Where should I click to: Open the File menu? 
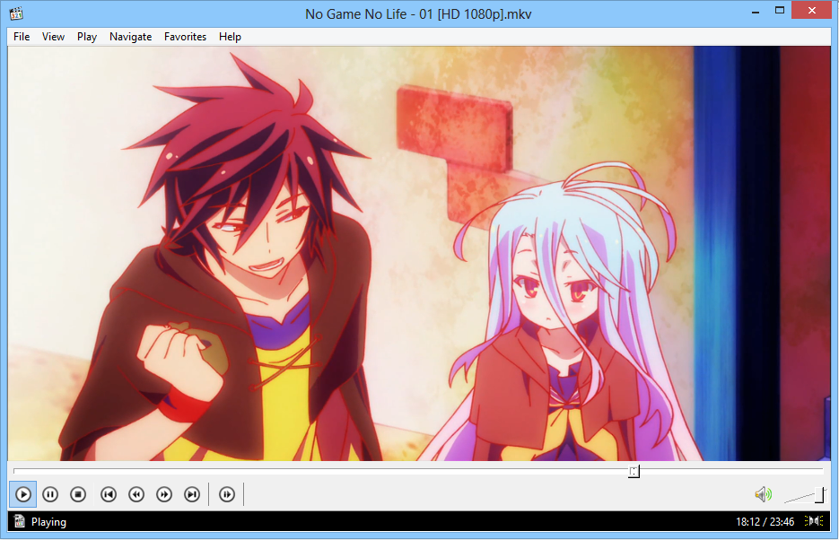click(x=22, y=37)
